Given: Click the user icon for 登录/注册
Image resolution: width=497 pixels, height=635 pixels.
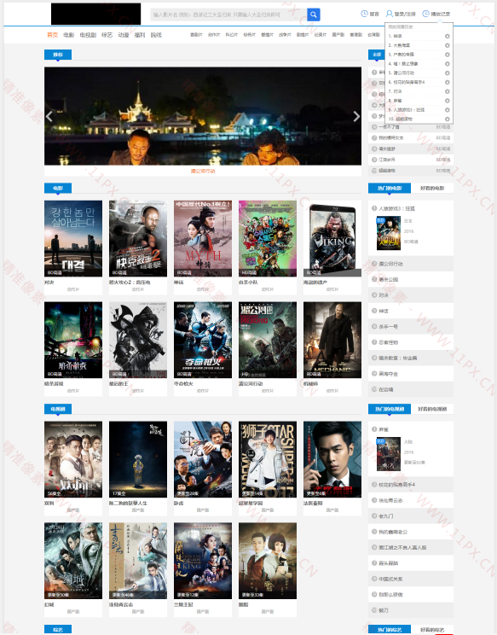Looking at the screenshot, I should tap(389, 14).
